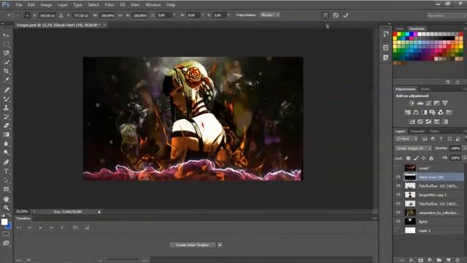Toggle eye of layer above serpentine layer

point(398,204)
